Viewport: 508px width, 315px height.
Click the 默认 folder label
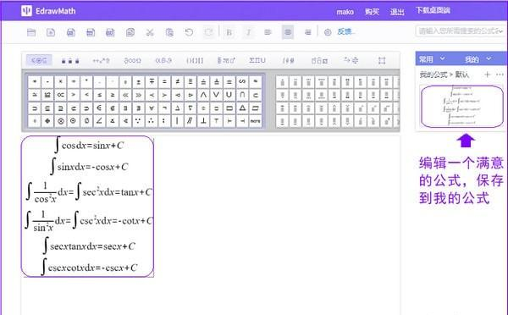click(x=462, y=75)
